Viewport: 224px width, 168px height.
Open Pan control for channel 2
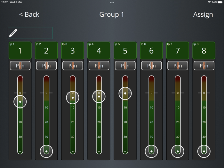click(46, 66)
